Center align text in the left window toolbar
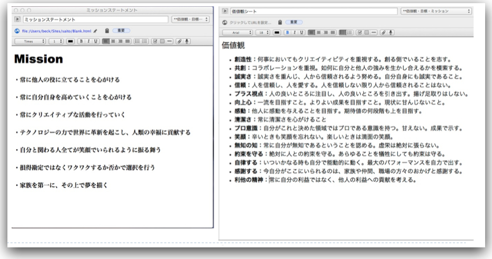This screenshot has width=492, height=259. 114,40
